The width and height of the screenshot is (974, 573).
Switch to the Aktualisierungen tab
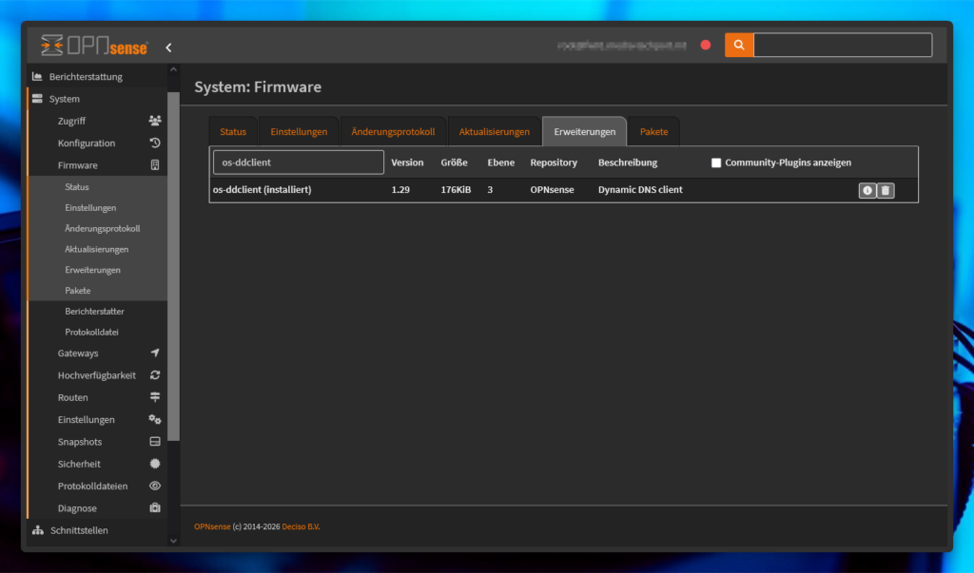[x=494, y=131]
